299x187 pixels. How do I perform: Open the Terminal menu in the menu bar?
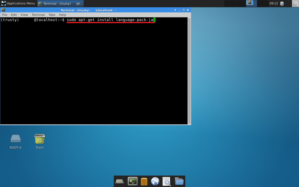(x=38, y=15)
